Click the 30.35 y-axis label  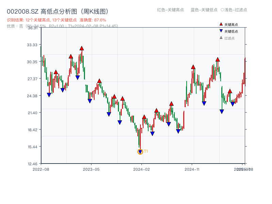click(32, 62)
